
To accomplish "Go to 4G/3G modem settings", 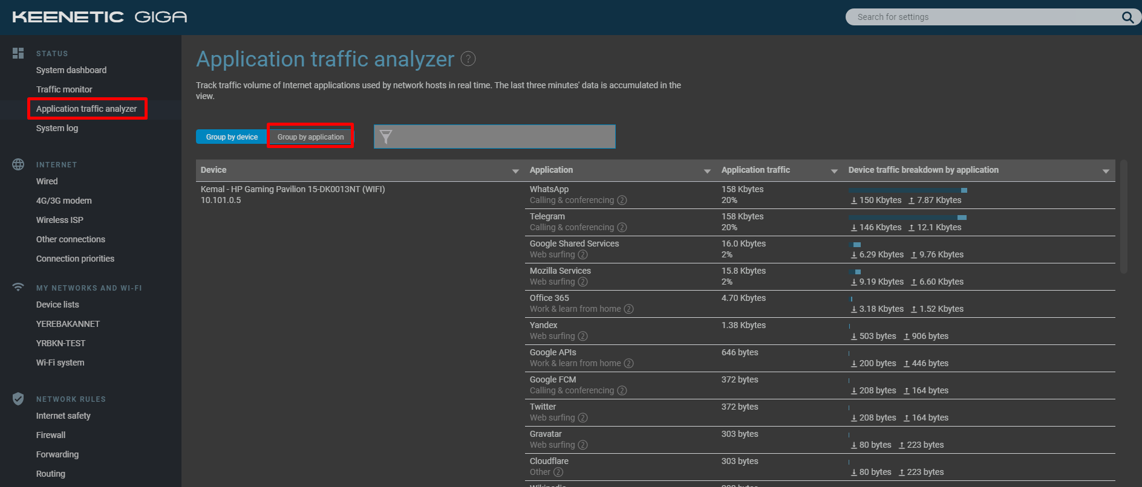I will 64,201.
